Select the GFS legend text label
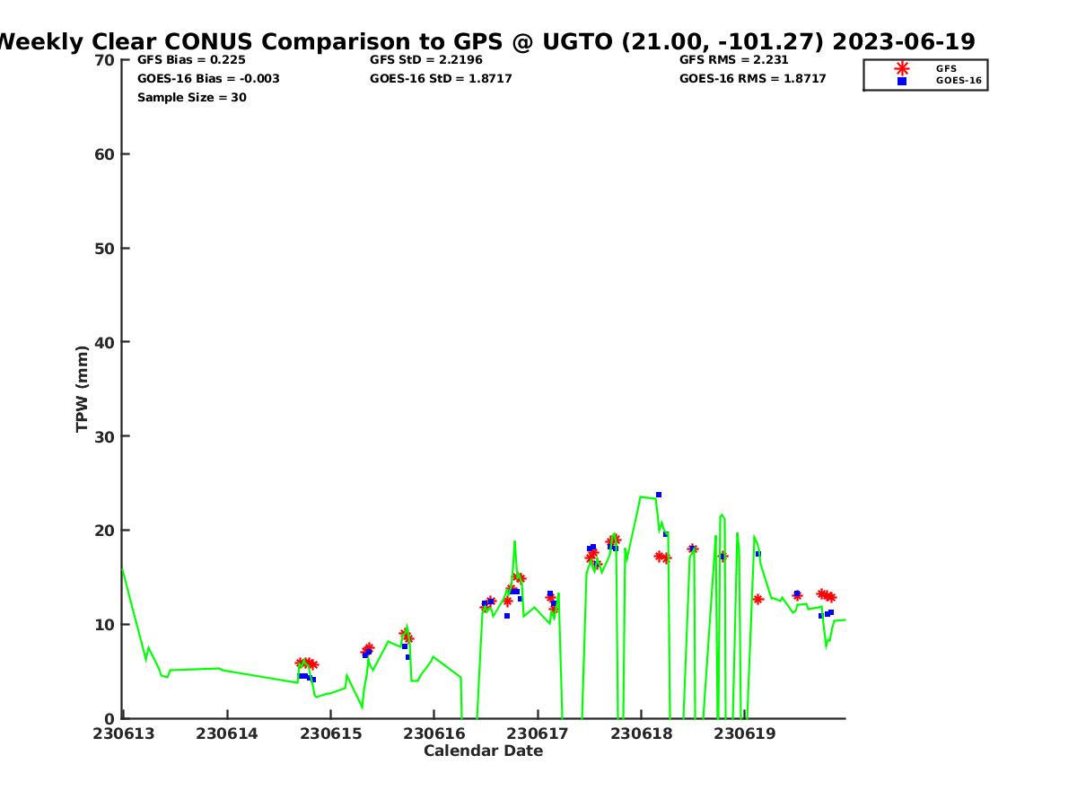1077x808 pixels. pyautogui.click(x=946, y=68)
